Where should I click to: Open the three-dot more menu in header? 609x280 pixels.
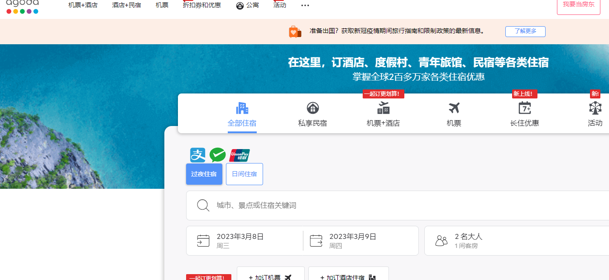coord(305,5)
